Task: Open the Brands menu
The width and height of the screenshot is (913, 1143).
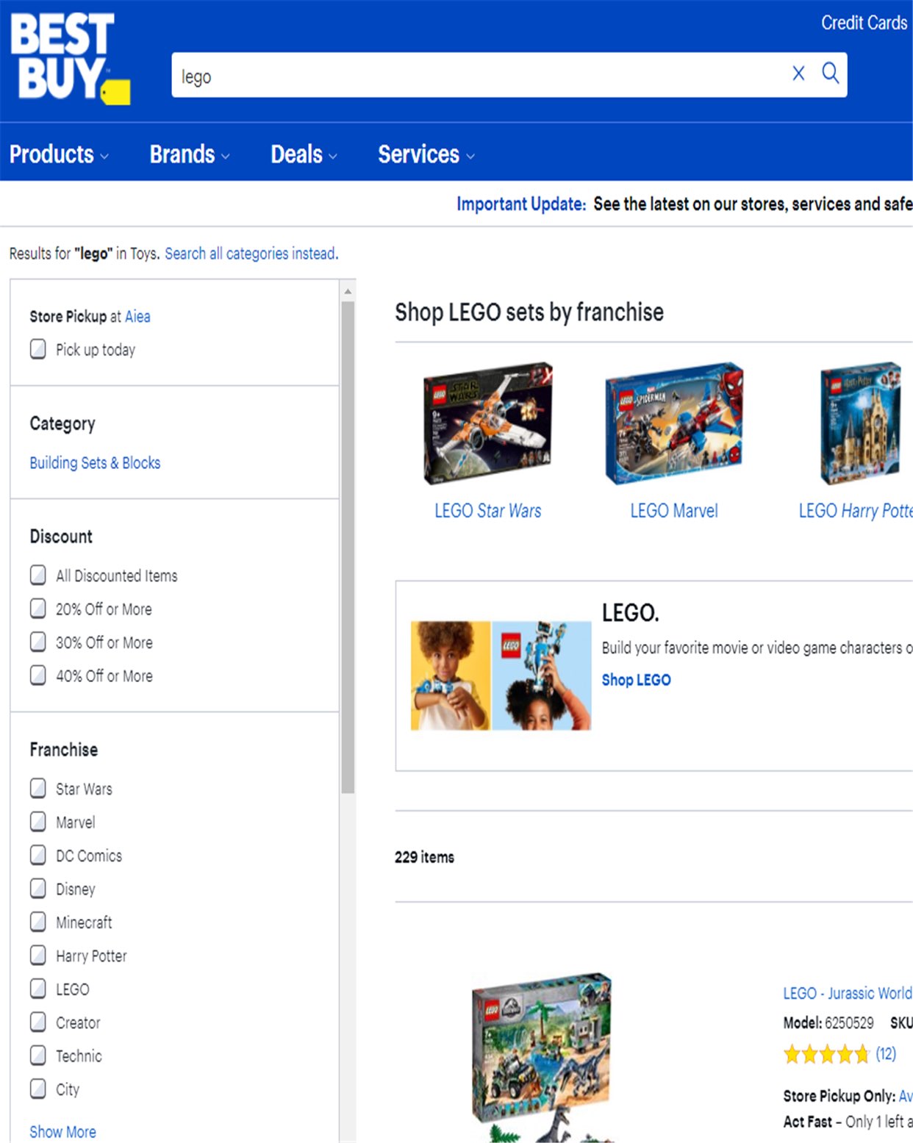Action: [x=190, y=154]
